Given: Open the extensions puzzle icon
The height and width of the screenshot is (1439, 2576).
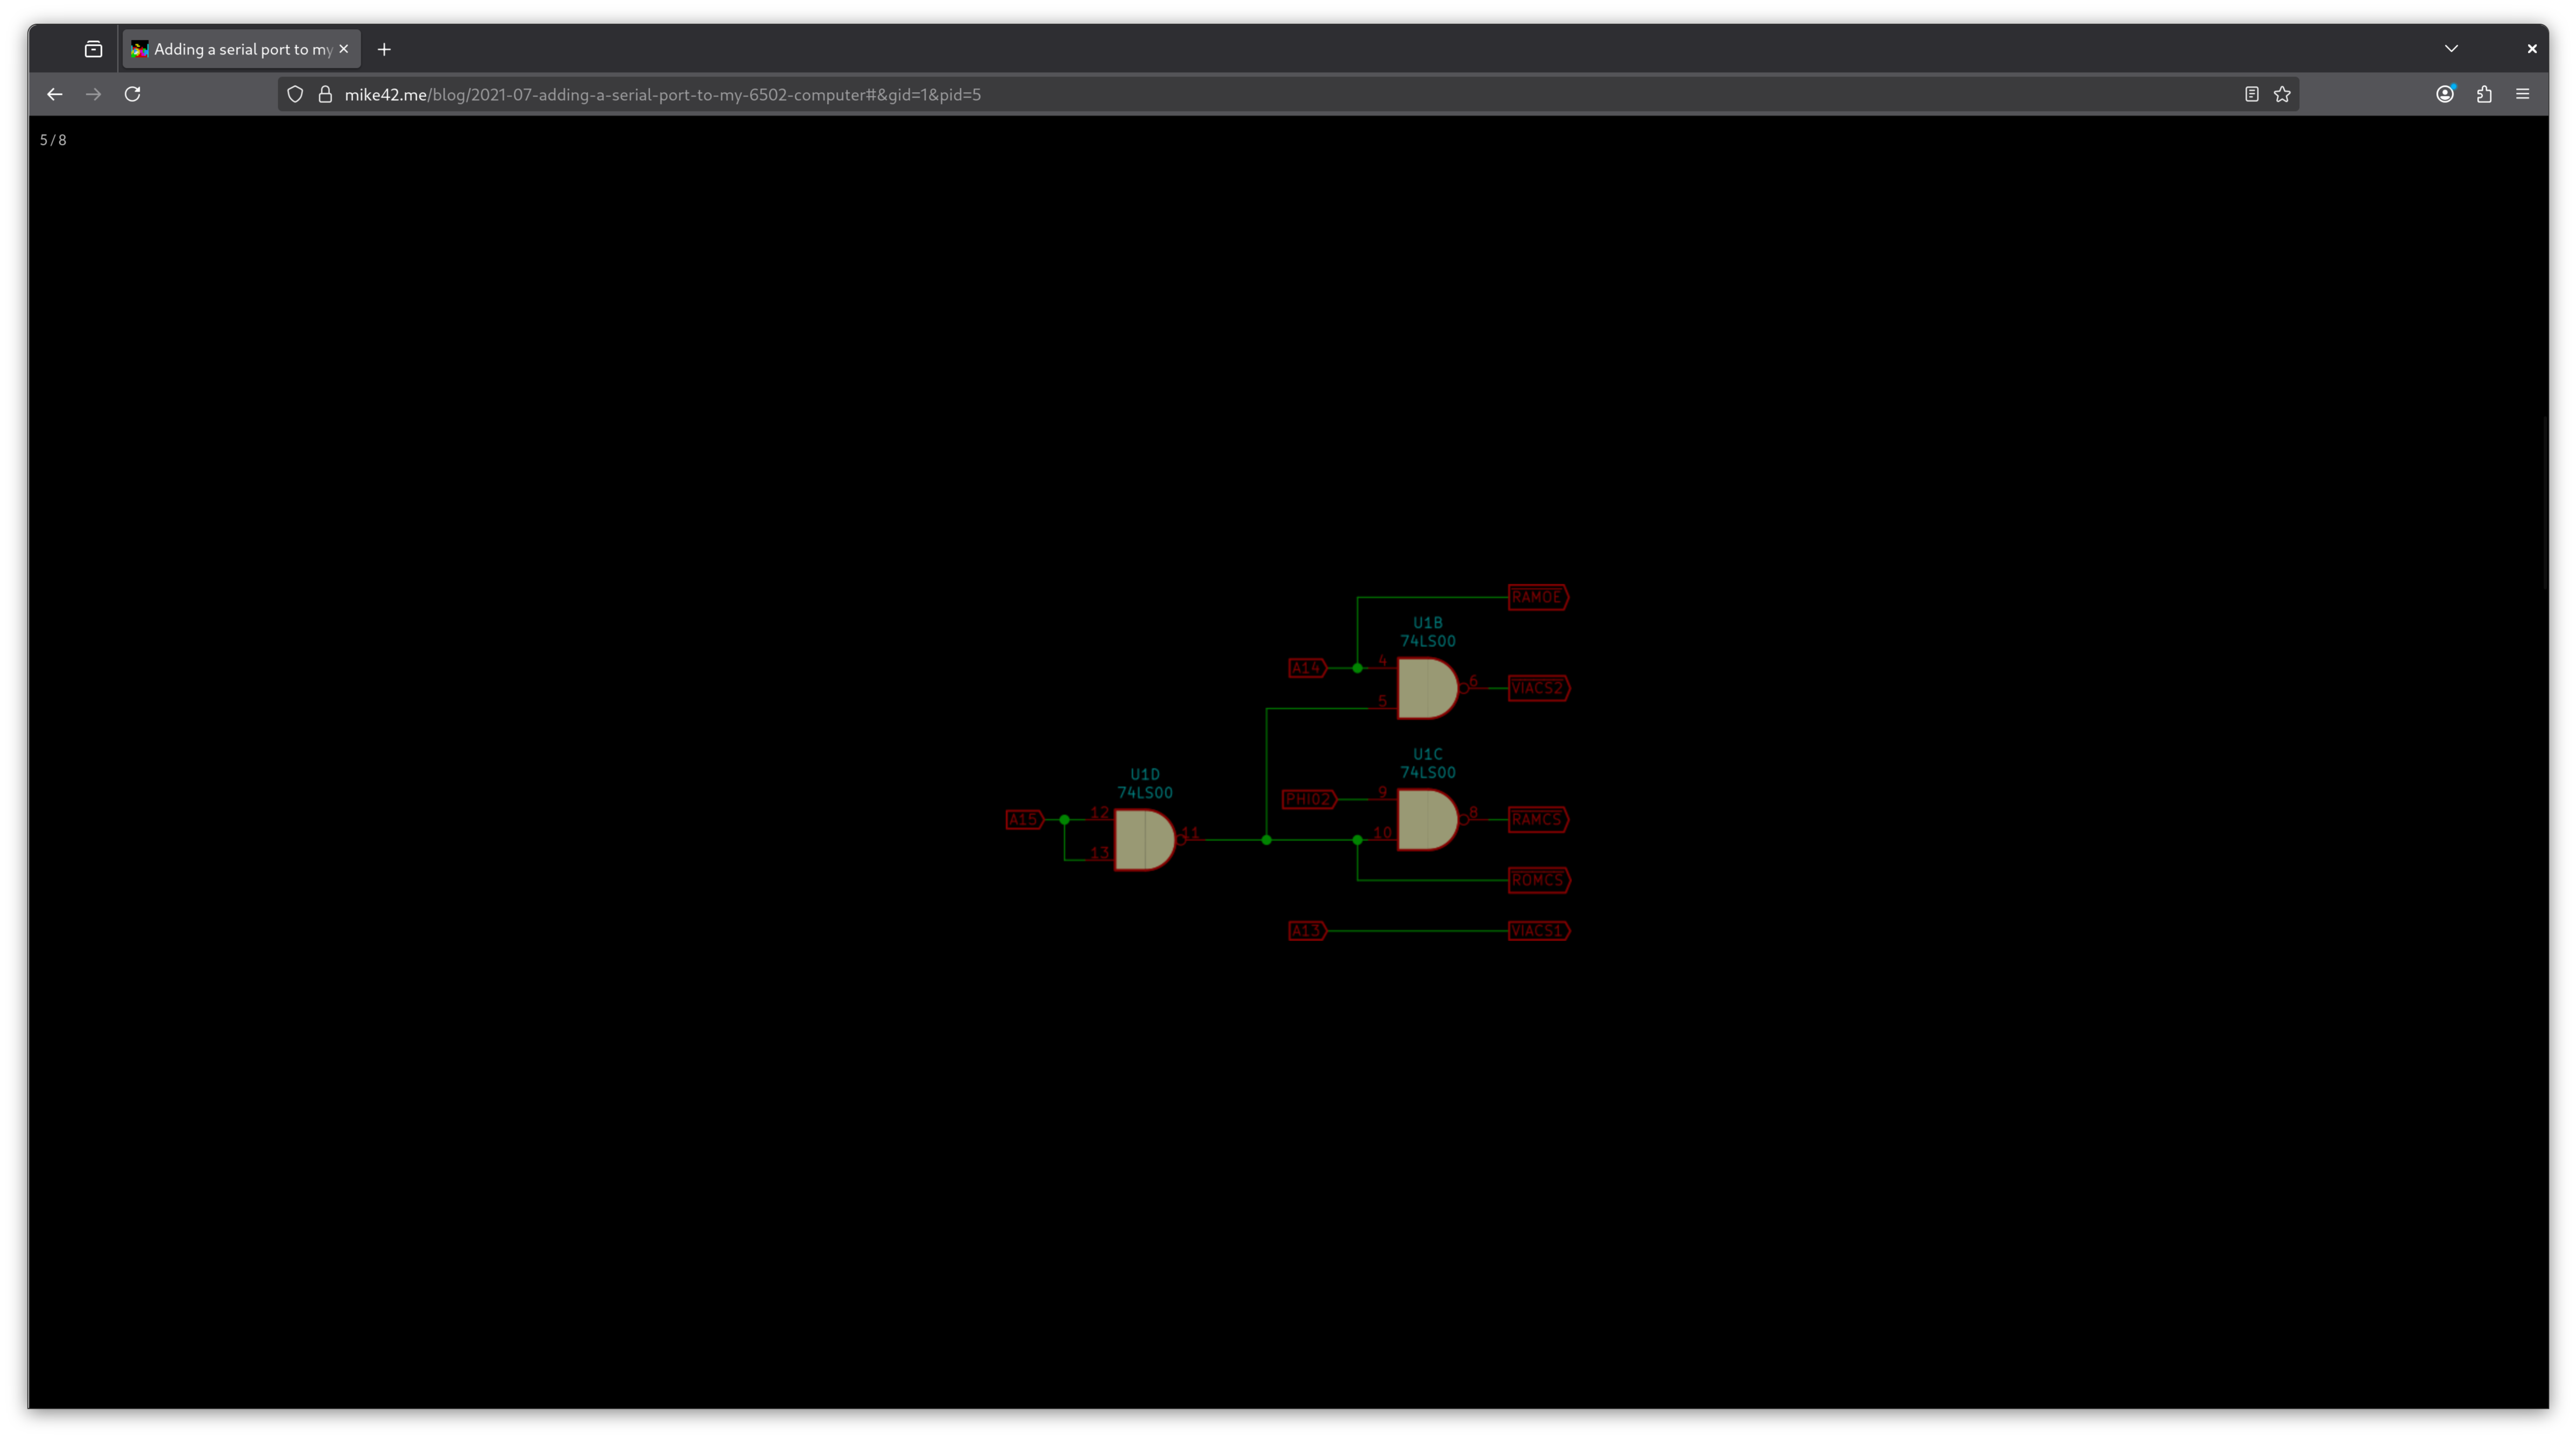Looking at the screenshot, I should pos(2484,94).
